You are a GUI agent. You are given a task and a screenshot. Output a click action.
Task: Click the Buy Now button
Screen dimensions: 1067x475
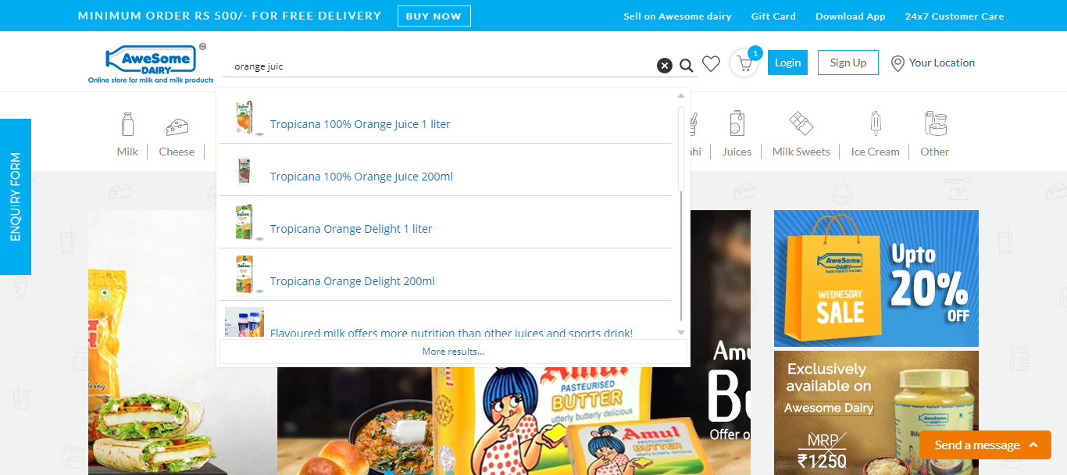(434, 16)
